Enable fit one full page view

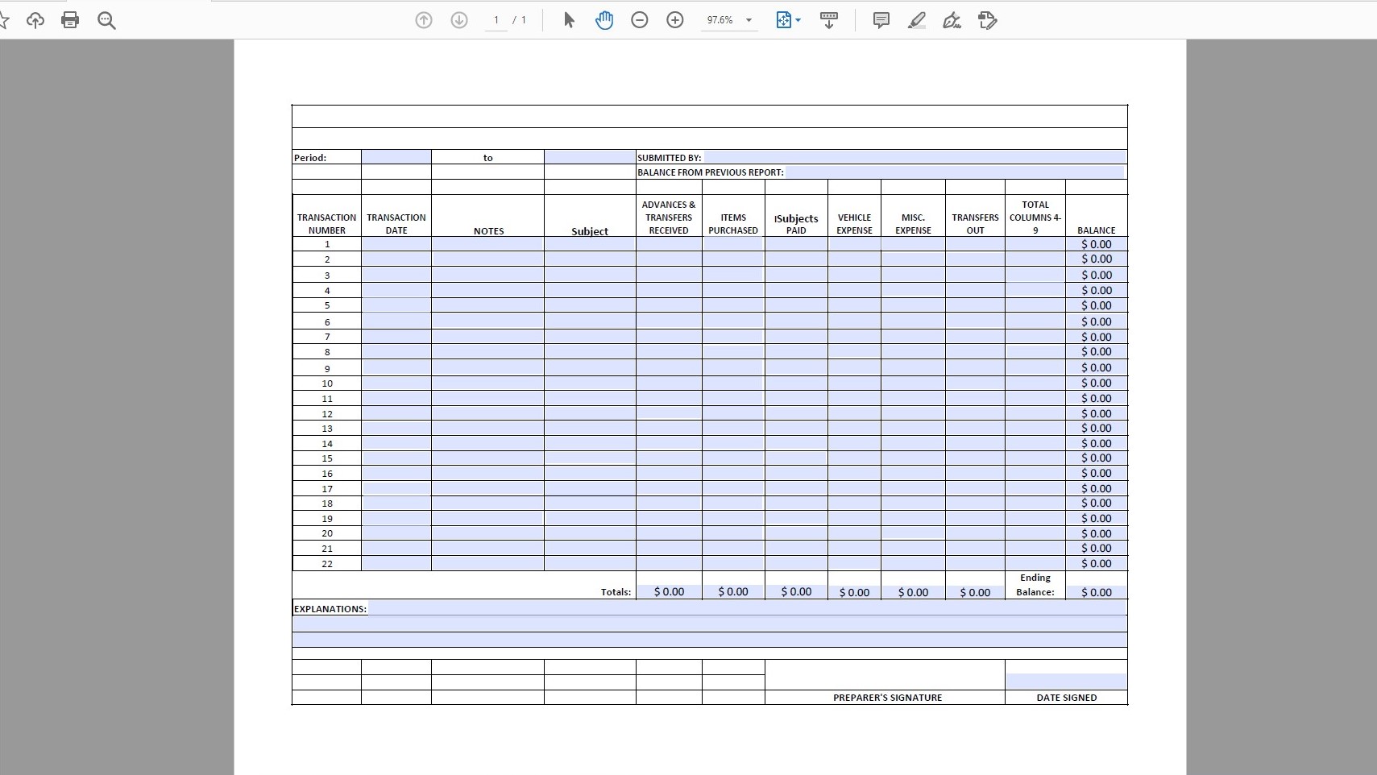[x=783, y=20]
